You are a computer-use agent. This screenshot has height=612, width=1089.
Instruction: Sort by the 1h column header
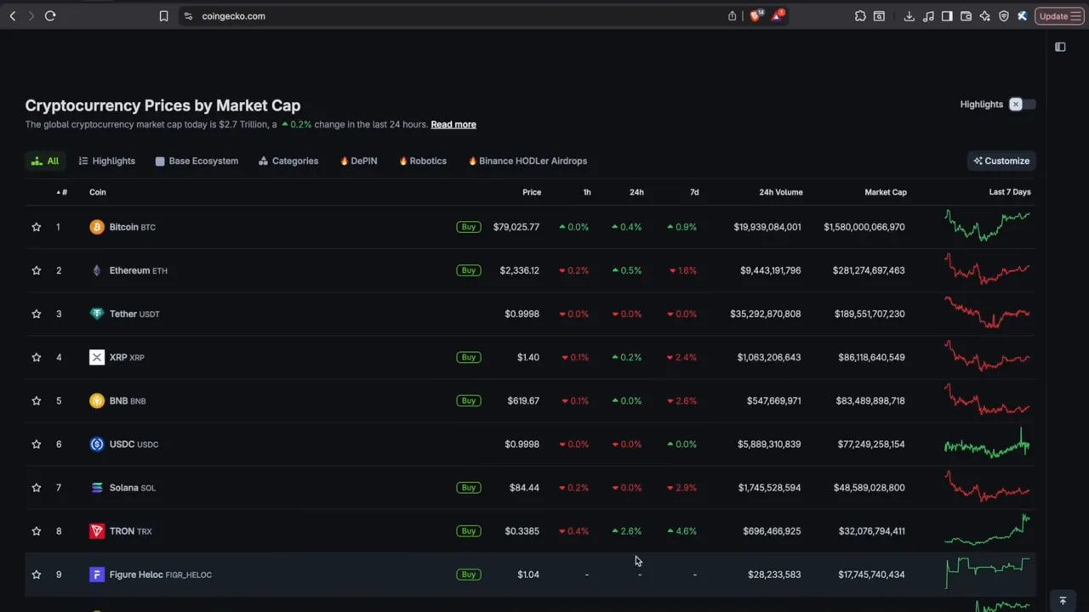coord(587,192)
